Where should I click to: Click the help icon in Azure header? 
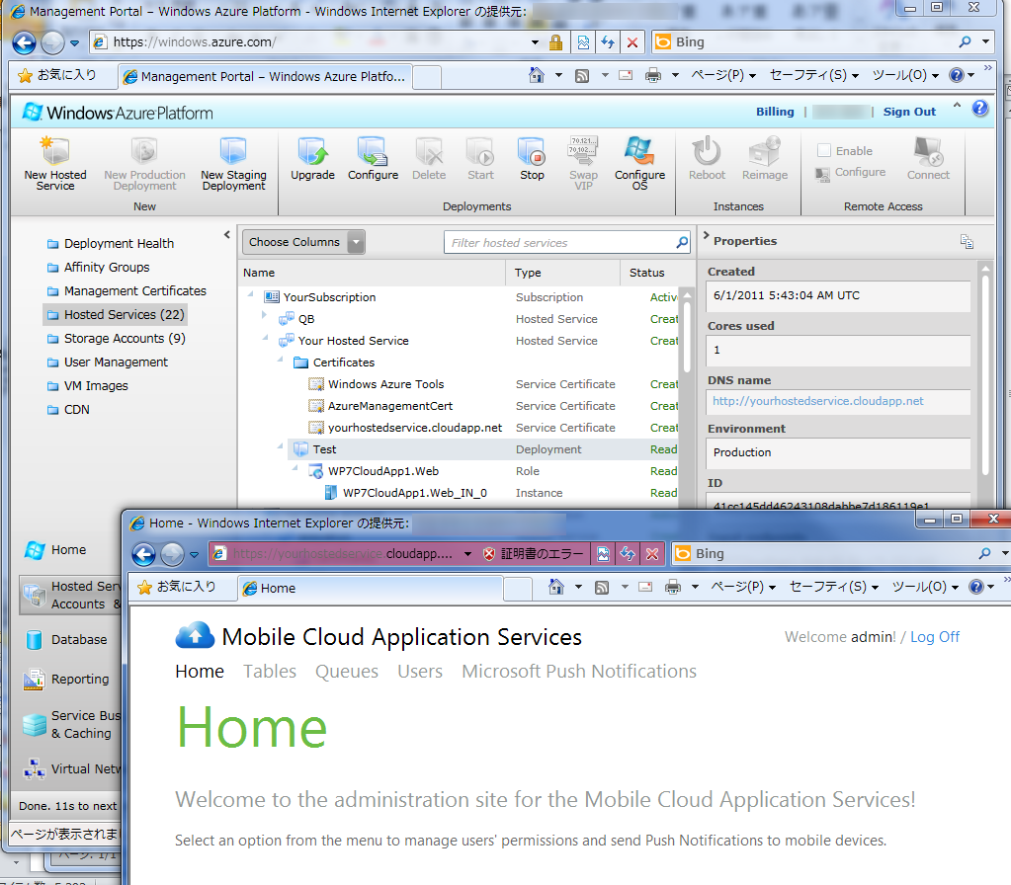click(x=979, y=109)
